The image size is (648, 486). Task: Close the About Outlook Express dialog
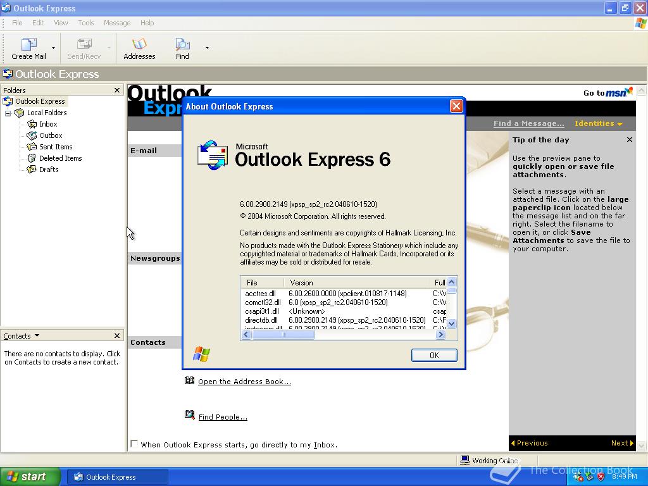coord(456,106)
